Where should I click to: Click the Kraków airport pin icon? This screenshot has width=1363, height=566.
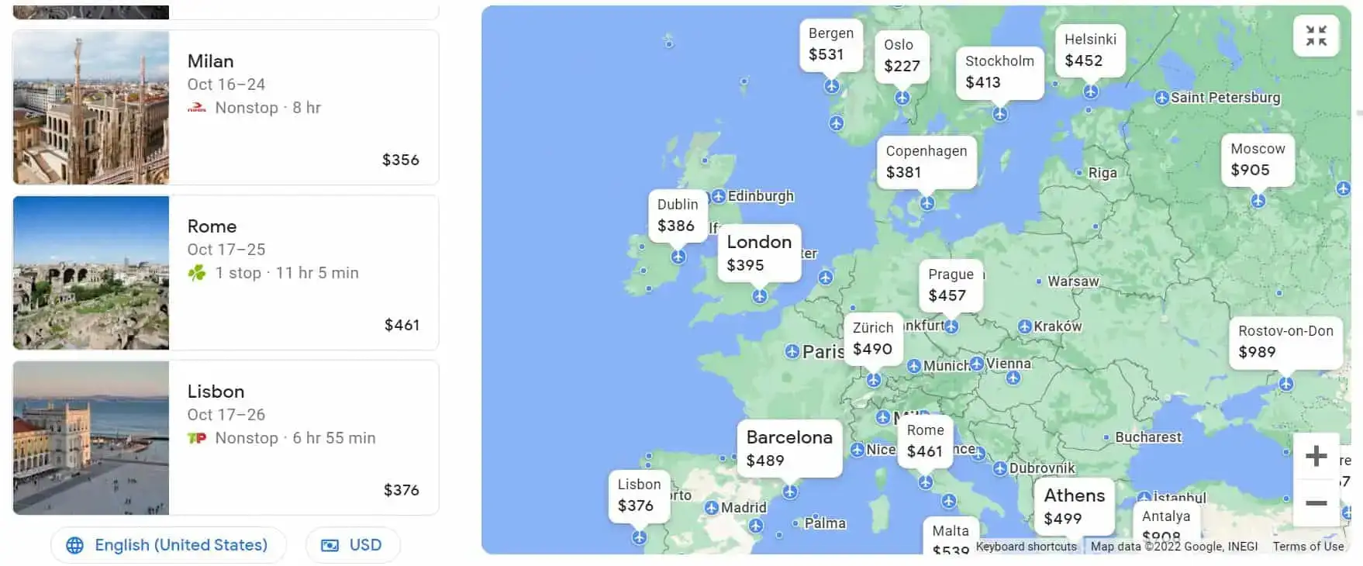coord(1025,327)
